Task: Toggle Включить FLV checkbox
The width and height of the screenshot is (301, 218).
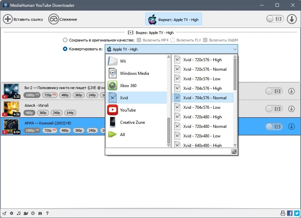Action: tap(172, 40)
